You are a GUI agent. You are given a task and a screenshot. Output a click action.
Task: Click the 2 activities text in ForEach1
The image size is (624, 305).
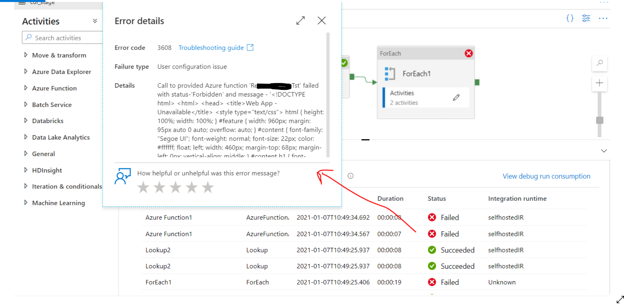click(404, 103)
